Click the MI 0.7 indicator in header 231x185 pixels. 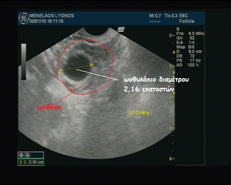tap(155, 16)
